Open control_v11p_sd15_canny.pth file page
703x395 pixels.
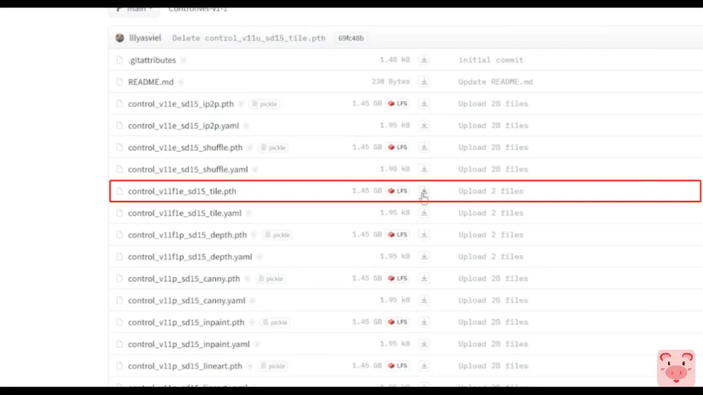[184, 278]
